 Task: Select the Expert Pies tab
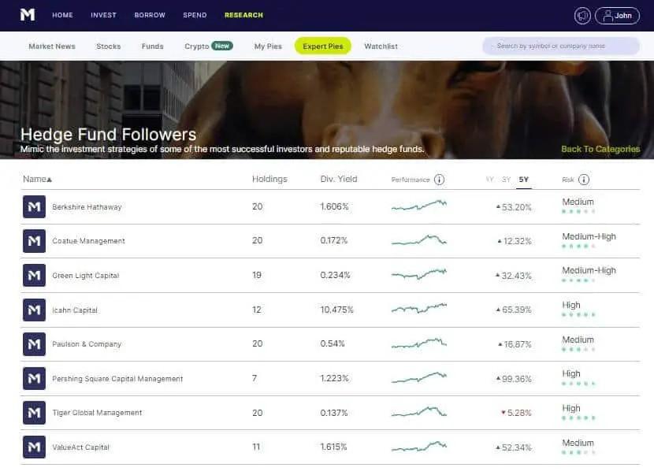[x=323, y=46]
